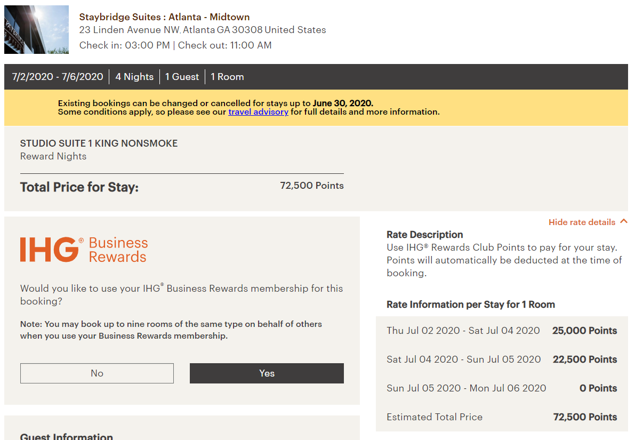This screenshot has height=440, width=635.
Task: Click the Sun Jul 05 - Mon Jul 06 rate row
Action: (x=502, y=388)
